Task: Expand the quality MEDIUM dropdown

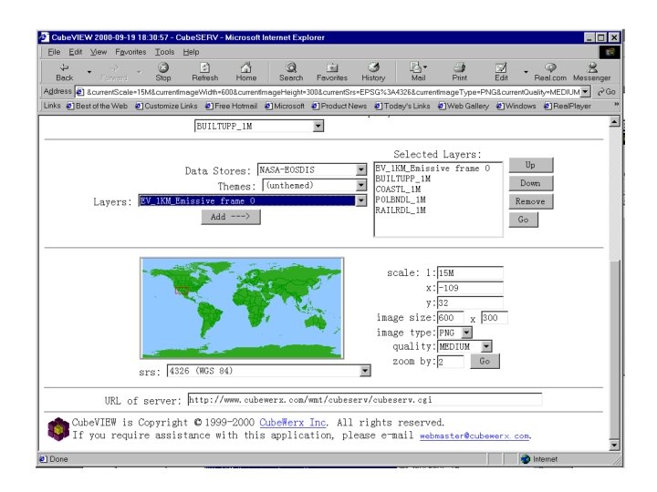Action: pos(486,346)
